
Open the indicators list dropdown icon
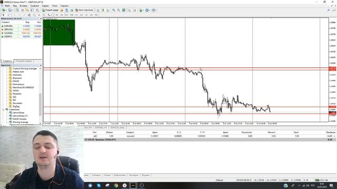coord(141,10)
